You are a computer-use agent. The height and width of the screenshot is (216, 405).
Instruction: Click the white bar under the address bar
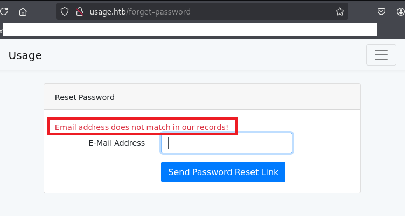point(188,29)
